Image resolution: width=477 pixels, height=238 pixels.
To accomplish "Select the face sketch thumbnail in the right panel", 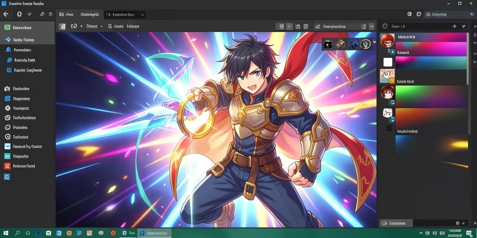I will (387, 76).
